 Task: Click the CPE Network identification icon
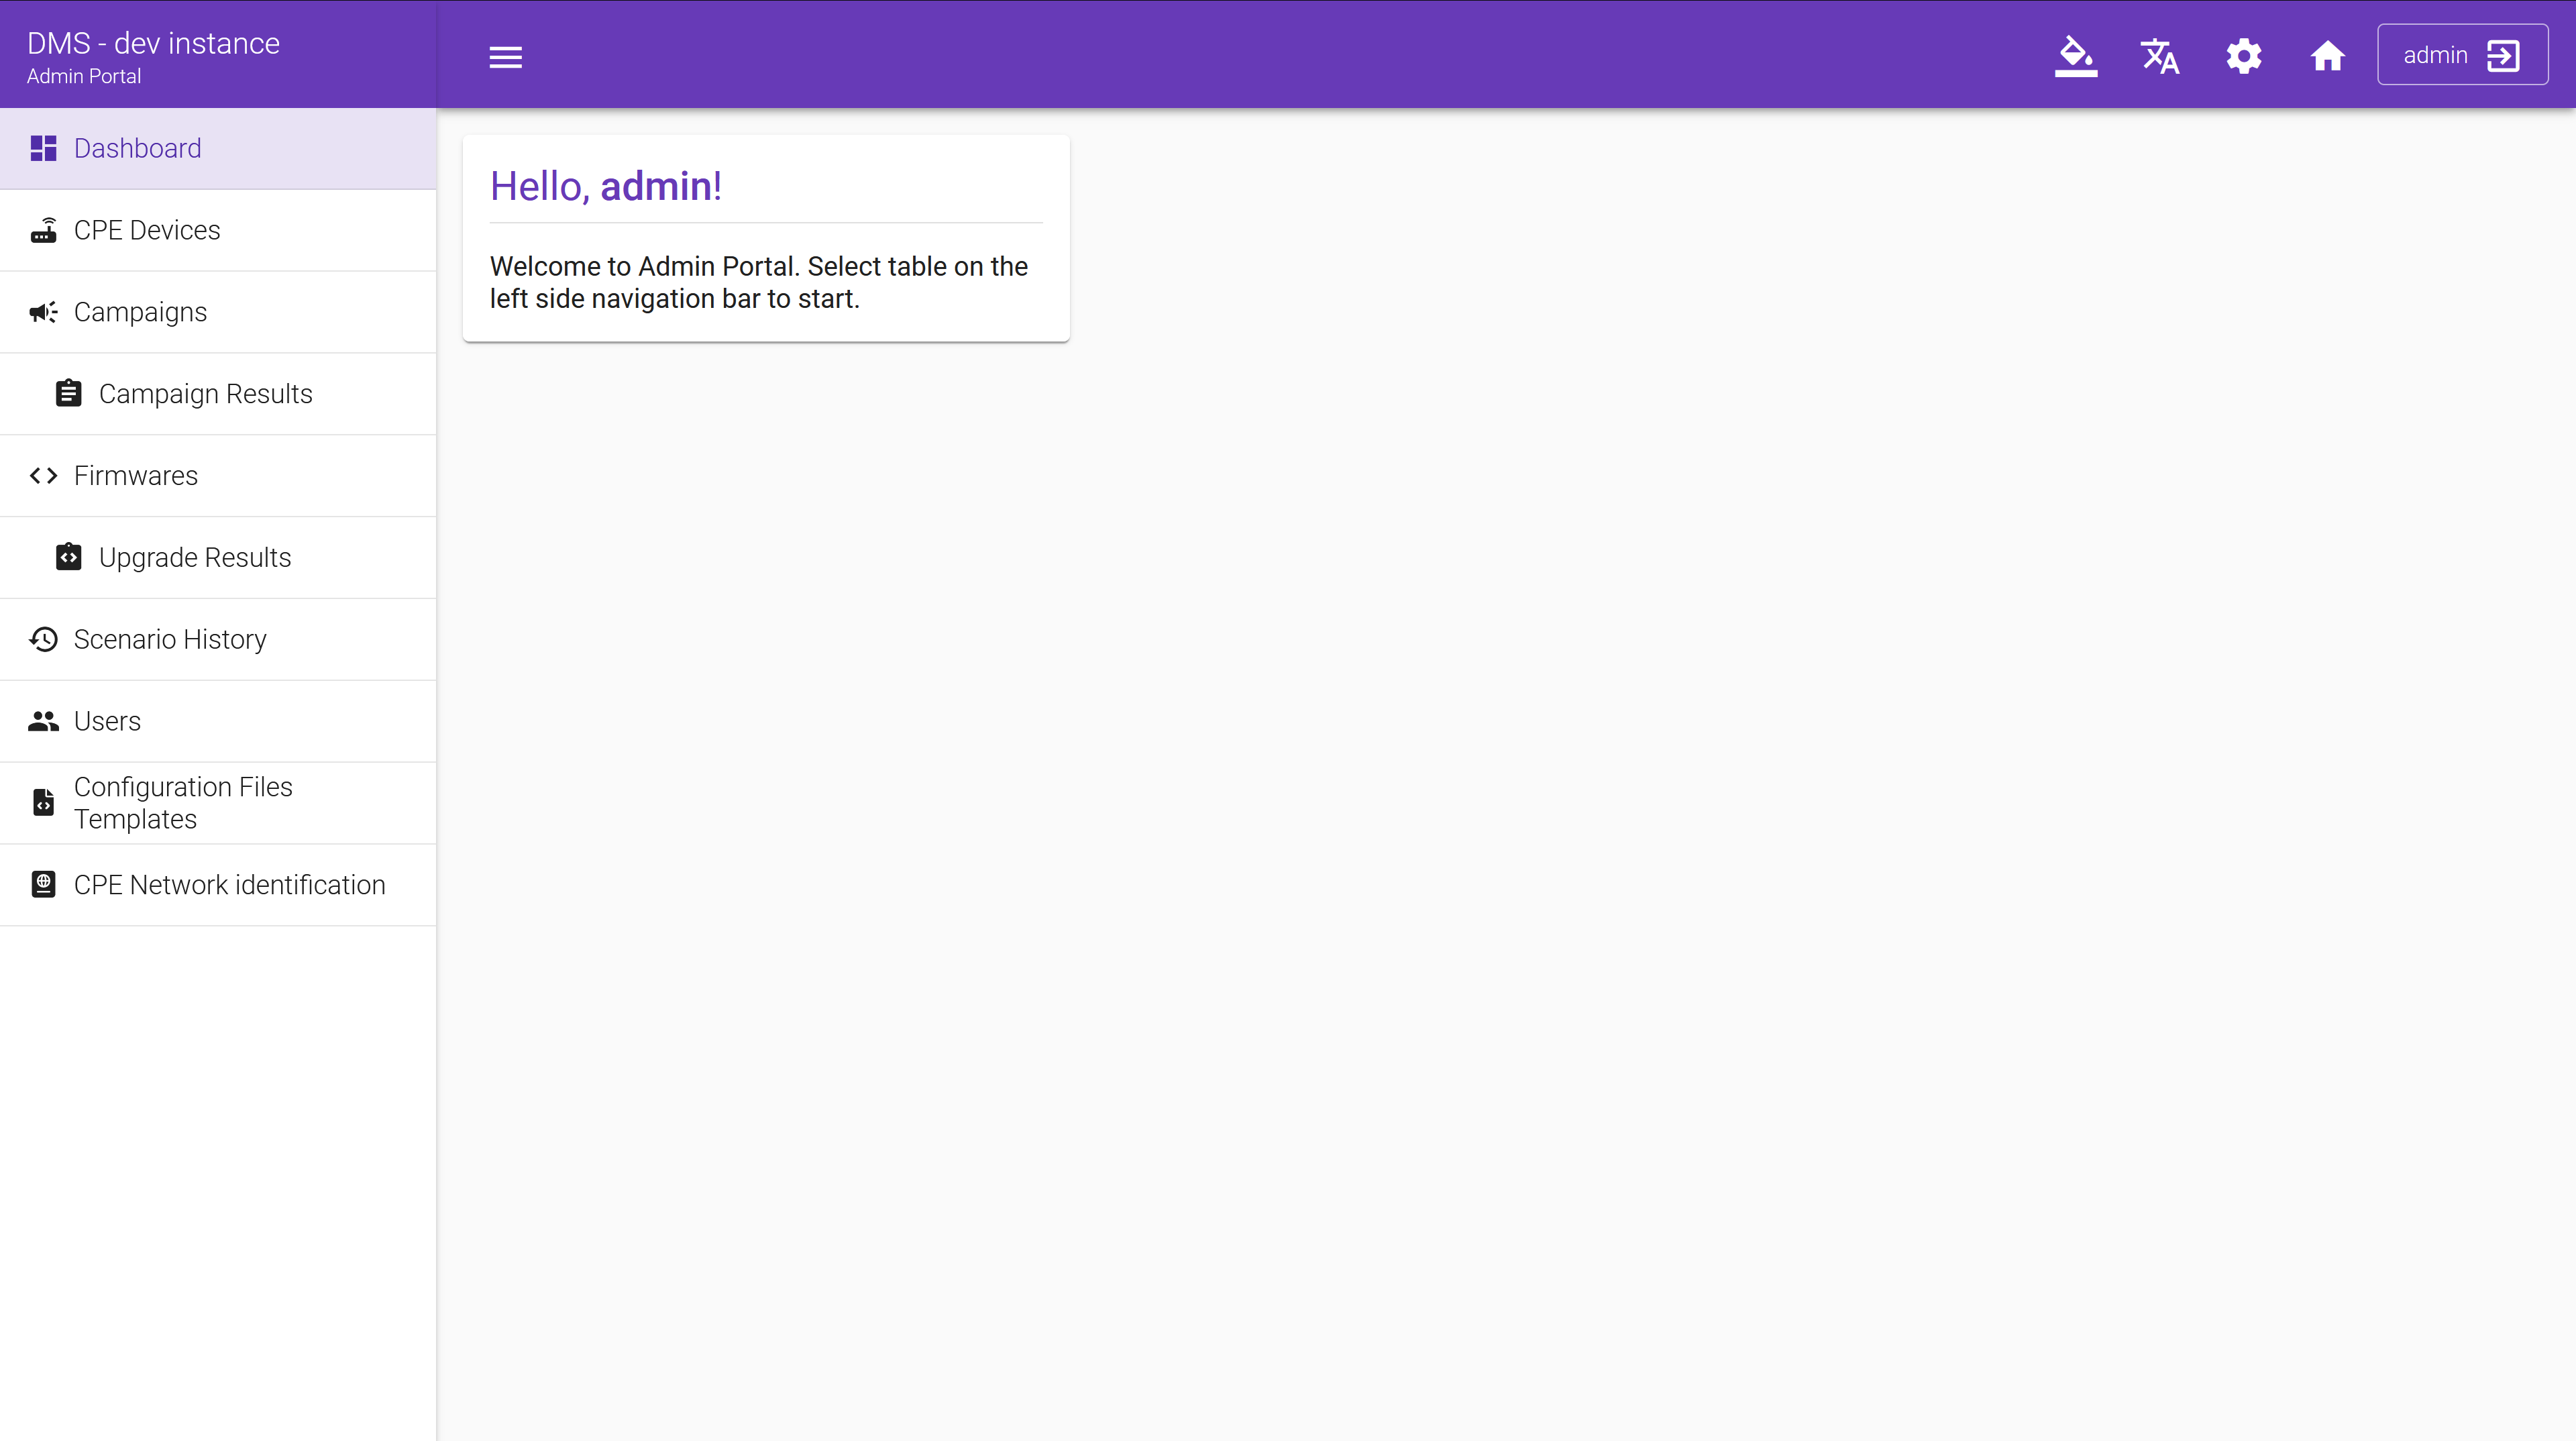coord(43,885)
